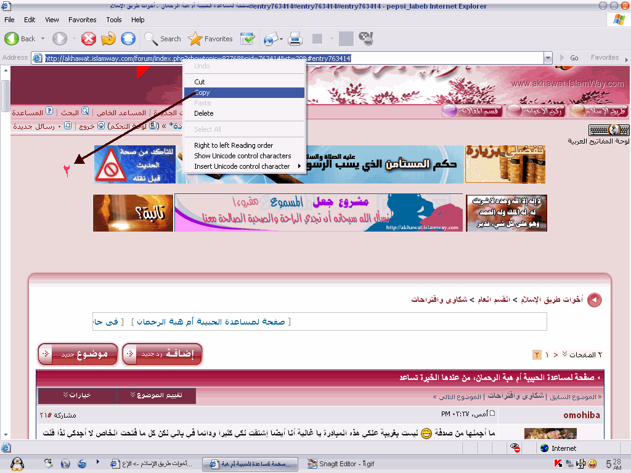Click the vertical scrollbar down arrow
Viewport: 631px width, 473px height.
pos(6,434)
